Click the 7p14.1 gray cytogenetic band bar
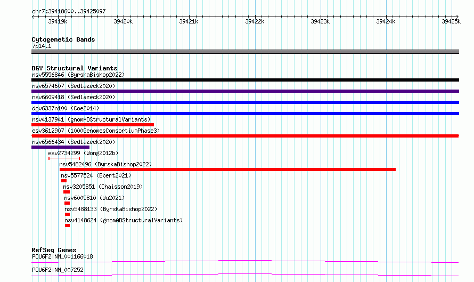474x282 pixels. [x=245, y=52]
